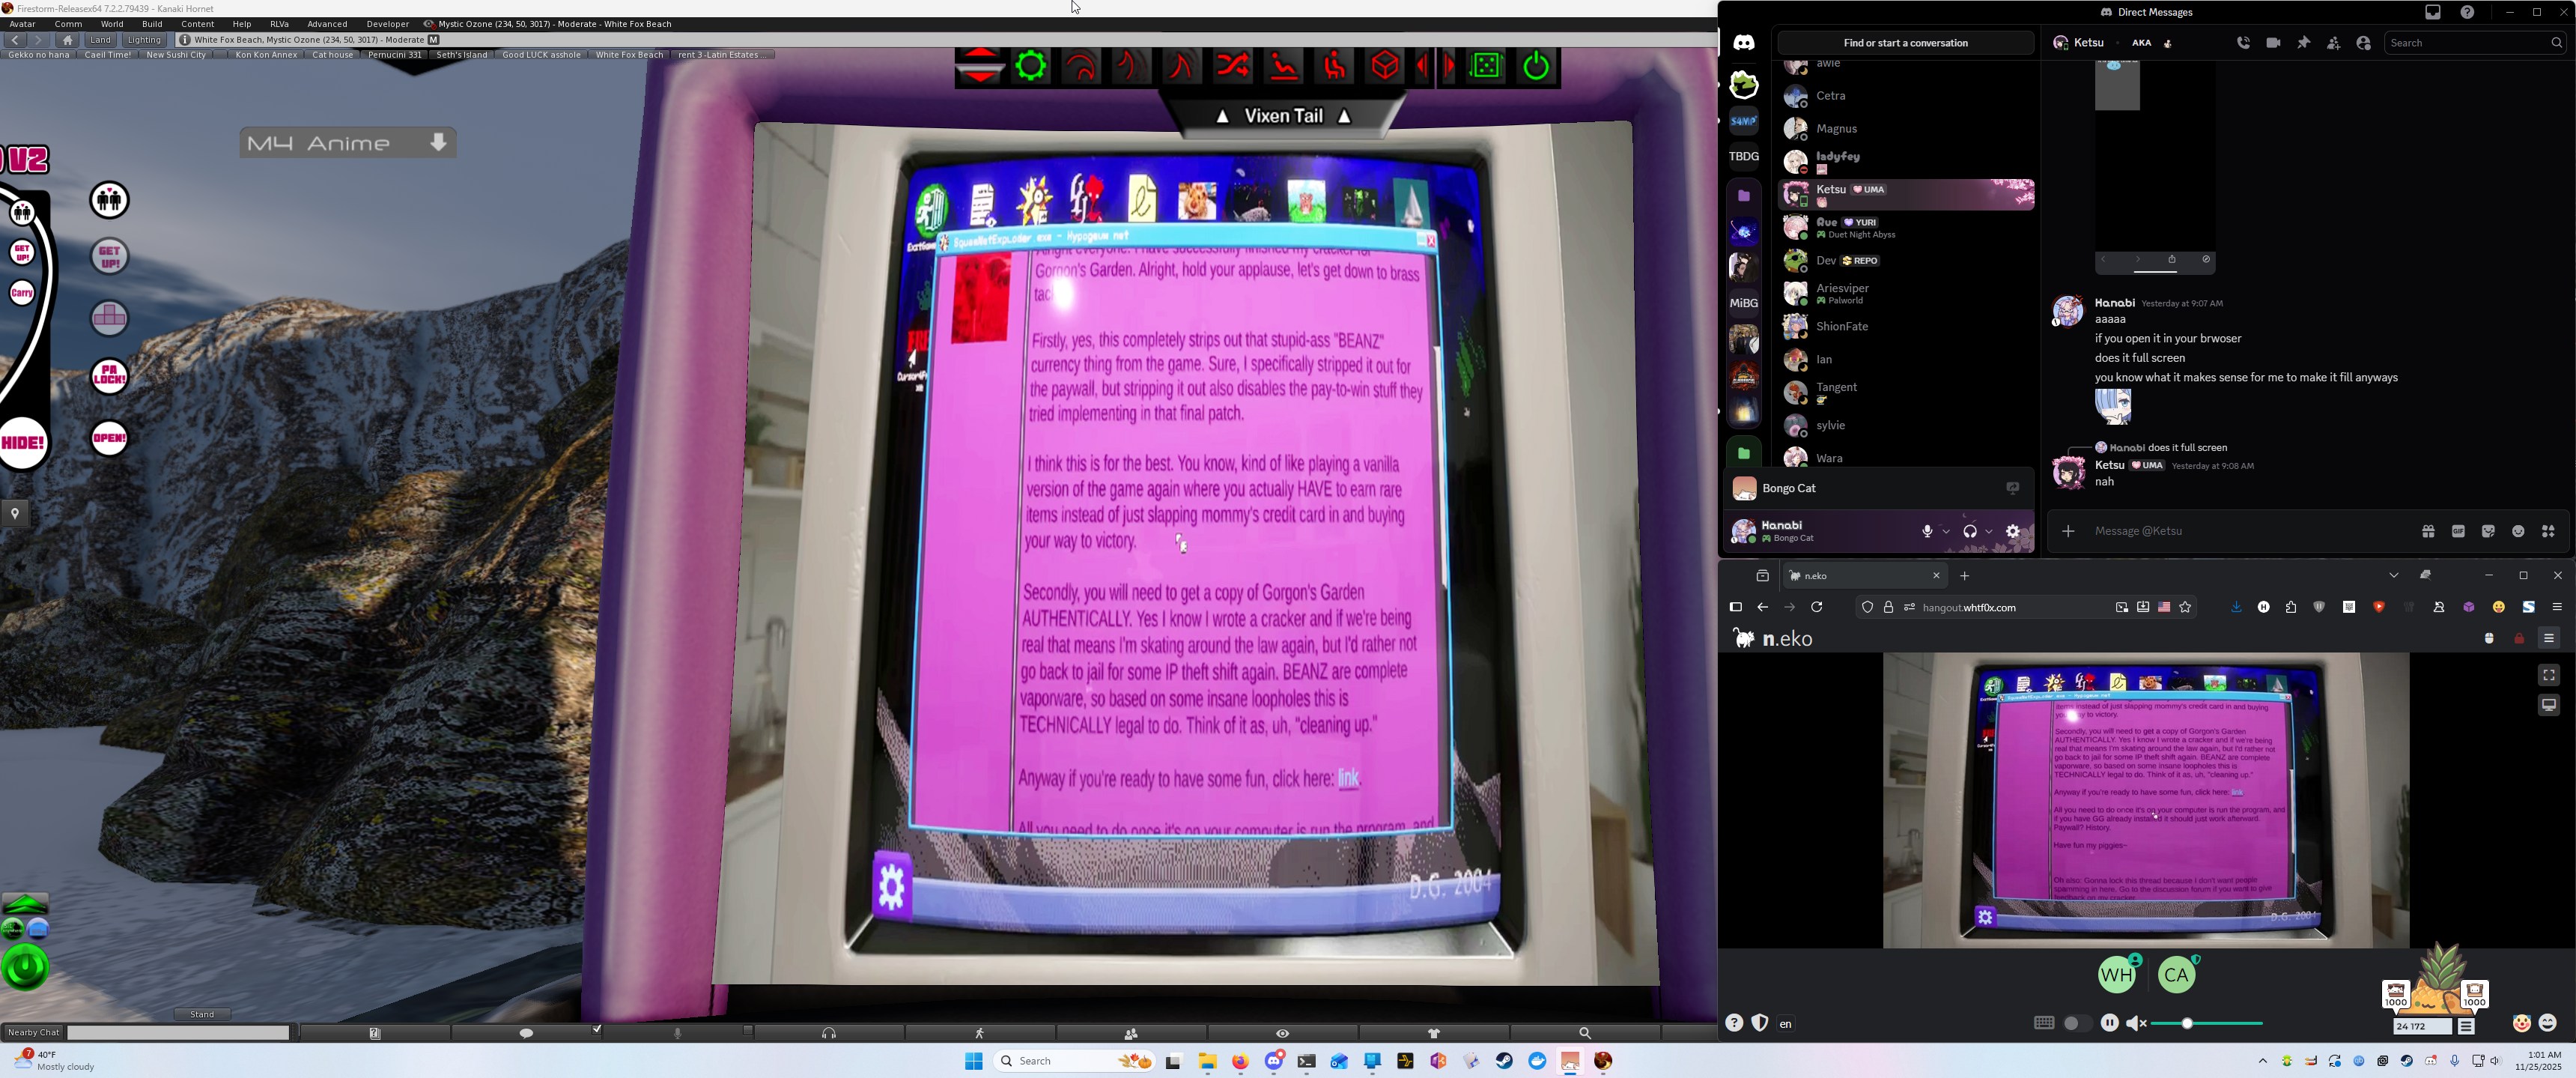Expand Discord microphone input options arrow
2576x1078 pixels.
(1946, 531)
